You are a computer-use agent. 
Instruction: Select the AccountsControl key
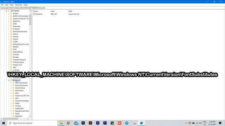(22, 85)
